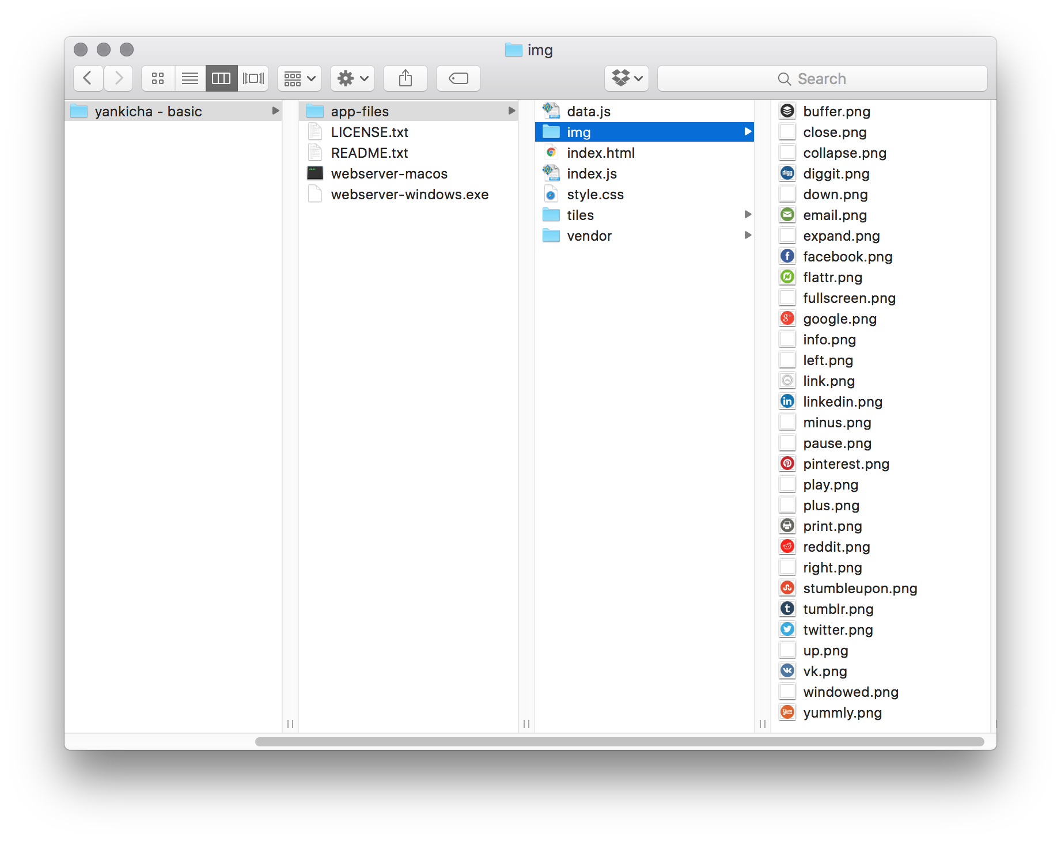The width and height of the screenshot is (1061, 842).
Task: Open the item arrangement dropdown
Action: coord(300,78)
